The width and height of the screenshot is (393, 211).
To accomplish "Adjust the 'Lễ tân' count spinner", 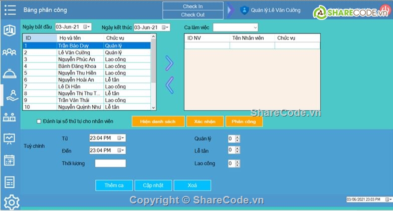I will [x=238, y=150].
